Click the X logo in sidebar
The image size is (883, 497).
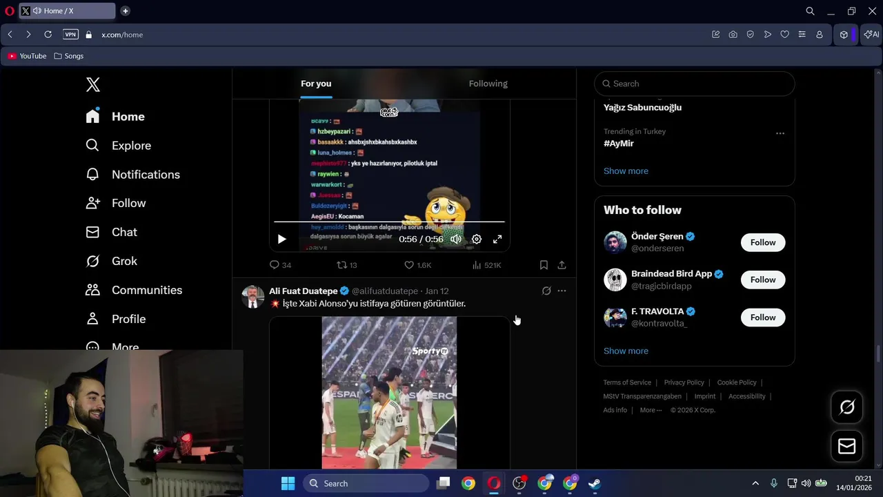[x=93, y=84]
